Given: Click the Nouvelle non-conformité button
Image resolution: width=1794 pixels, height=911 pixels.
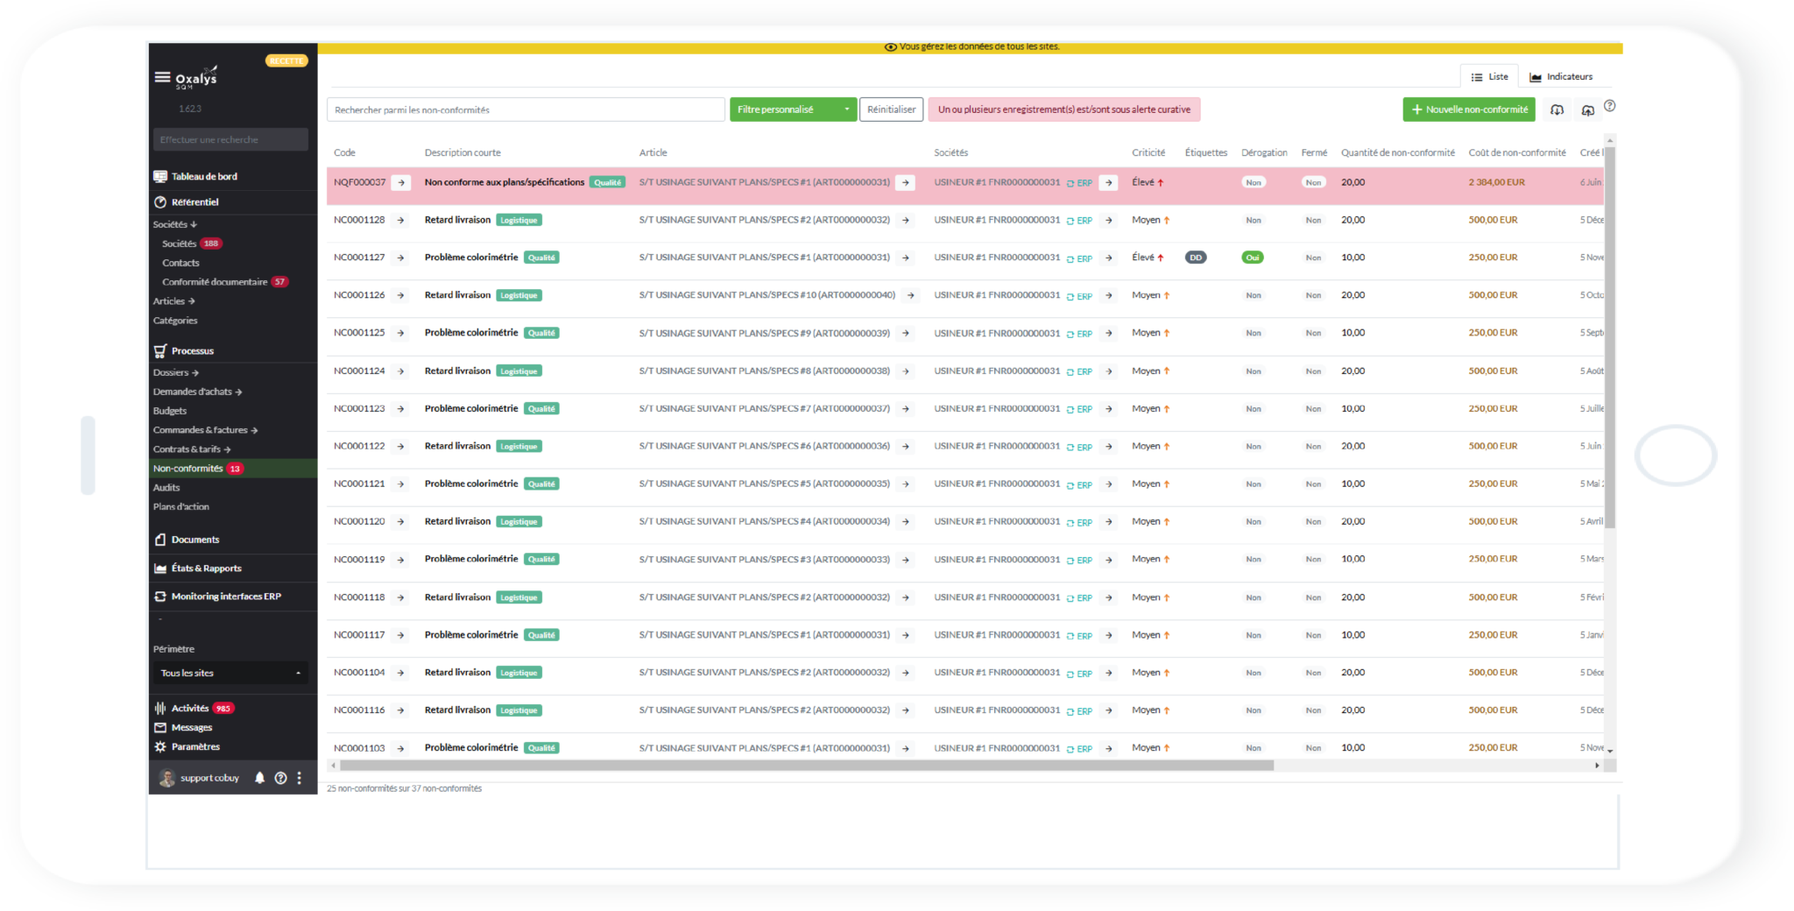Looking at the screenshot, I should pos(1468,109).
